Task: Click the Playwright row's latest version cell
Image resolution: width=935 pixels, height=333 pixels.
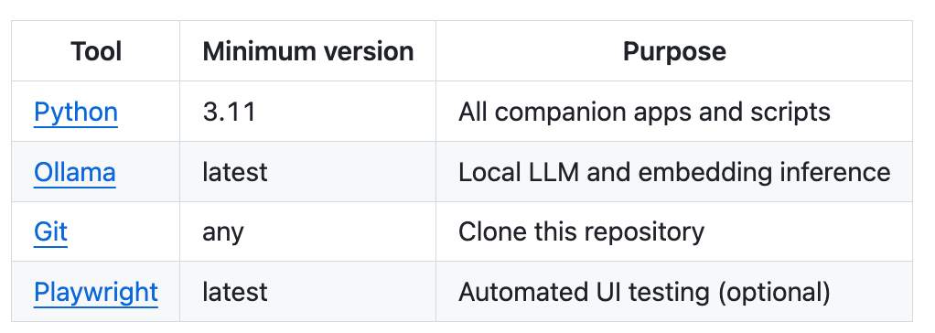Action: [x=235, y=293]
